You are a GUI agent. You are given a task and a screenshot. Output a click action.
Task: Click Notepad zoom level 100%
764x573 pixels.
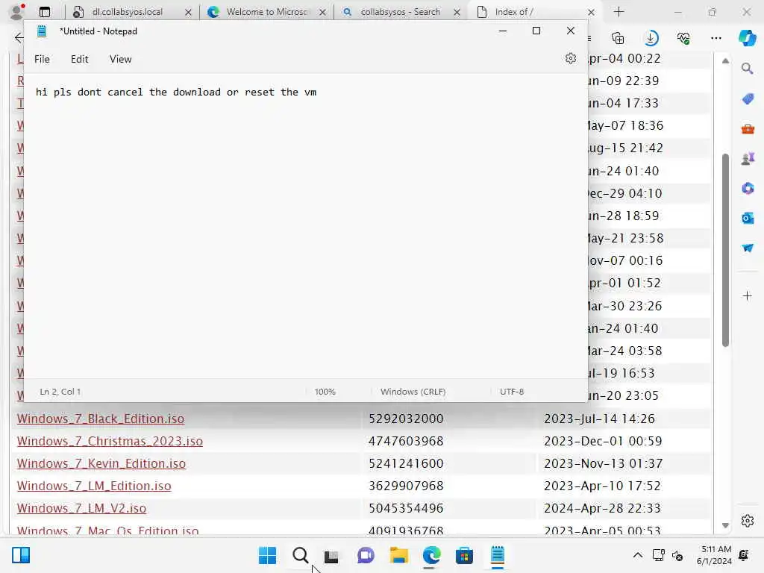pos(325,392)
